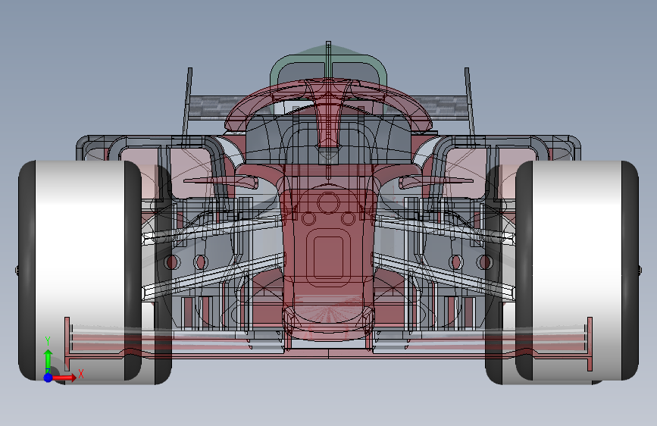Viewport: 657px width, 426px height.
Task: Click the blue Z axis dot of triad
Action: pos(48,377)
